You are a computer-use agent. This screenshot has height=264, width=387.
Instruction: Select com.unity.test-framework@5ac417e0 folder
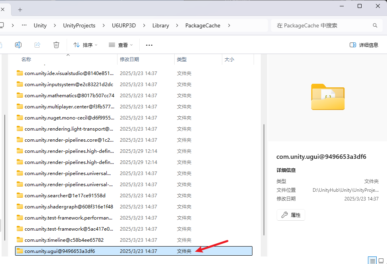click(x=133, y=229)
